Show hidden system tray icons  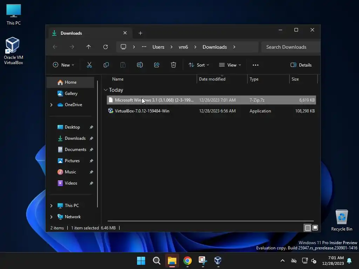(283, 261)
